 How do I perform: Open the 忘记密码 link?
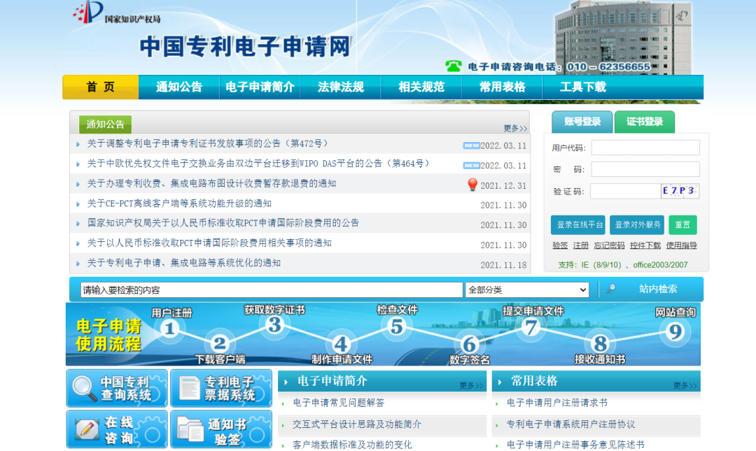coord(609,245)
